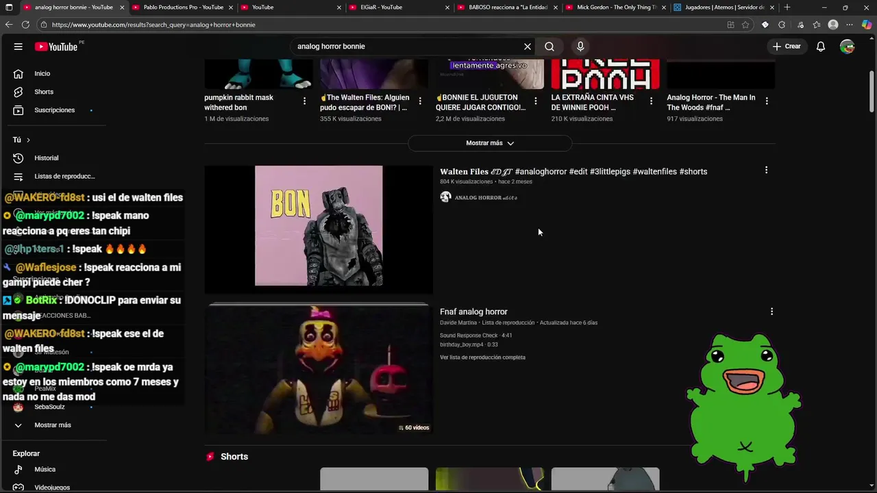The width and height of the screenshot is (877, 493).
Task: Open the Davide Martina channel link
Action: (x=458, y=323)
